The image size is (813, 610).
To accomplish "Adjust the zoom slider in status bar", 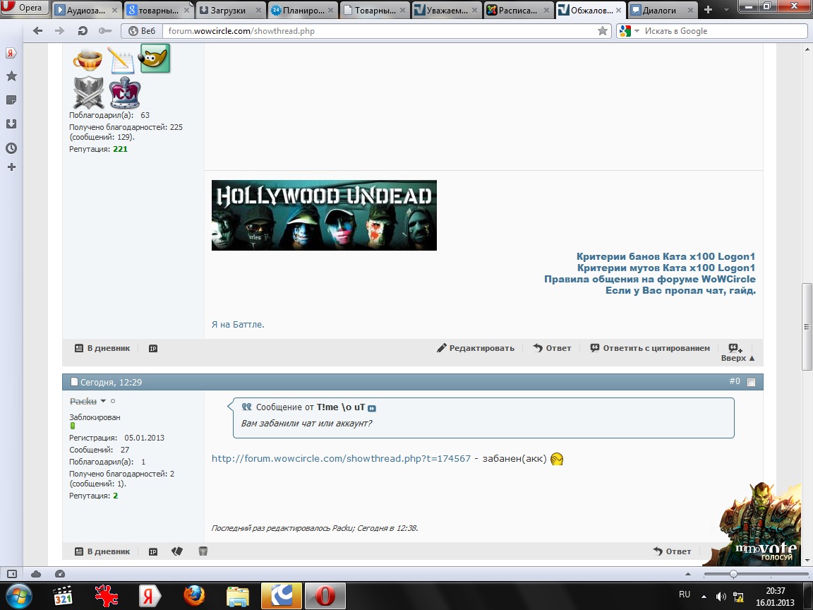I will pyautogui.click(x=733, y=574).
